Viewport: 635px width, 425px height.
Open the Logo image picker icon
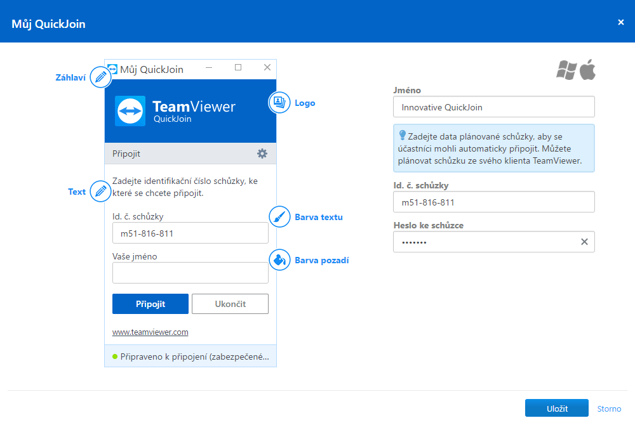click(279, 102)
